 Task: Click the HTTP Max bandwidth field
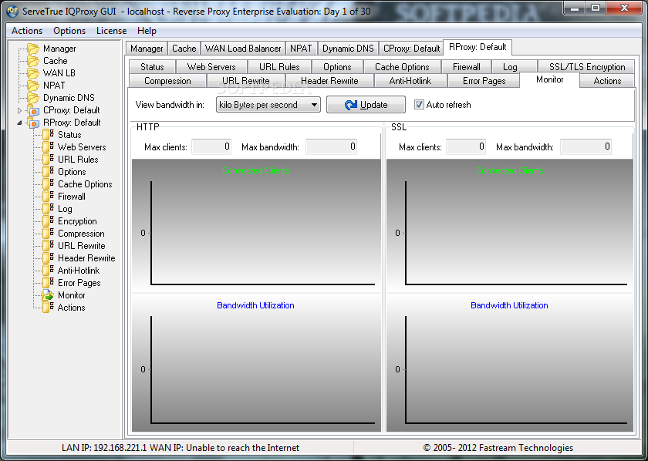coord(331,146)
